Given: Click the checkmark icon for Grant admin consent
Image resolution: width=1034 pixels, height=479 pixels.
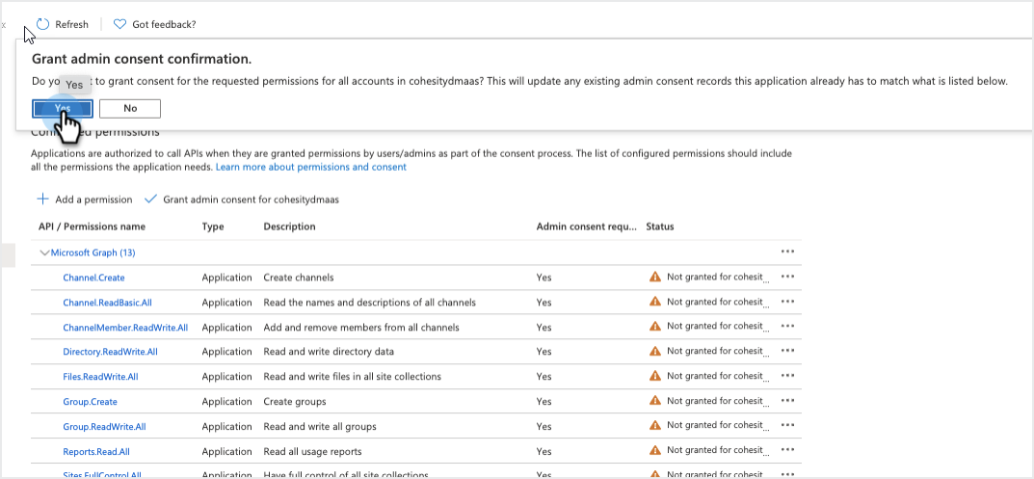Looking at the screenshot, I should [x=150, y=200].
